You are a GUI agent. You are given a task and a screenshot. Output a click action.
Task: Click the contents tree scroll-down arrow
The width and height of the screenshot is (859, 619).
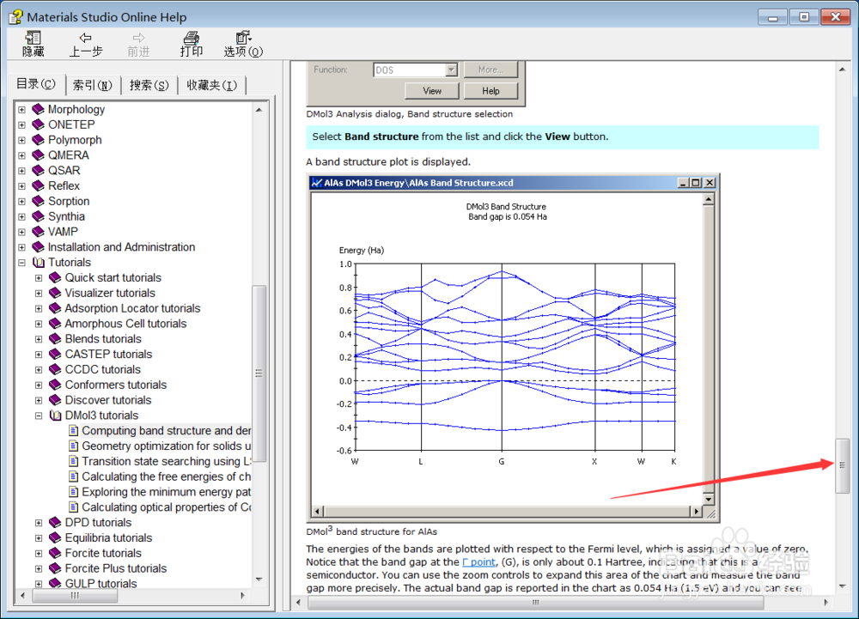pyautogui.click(x=259, y=579)
